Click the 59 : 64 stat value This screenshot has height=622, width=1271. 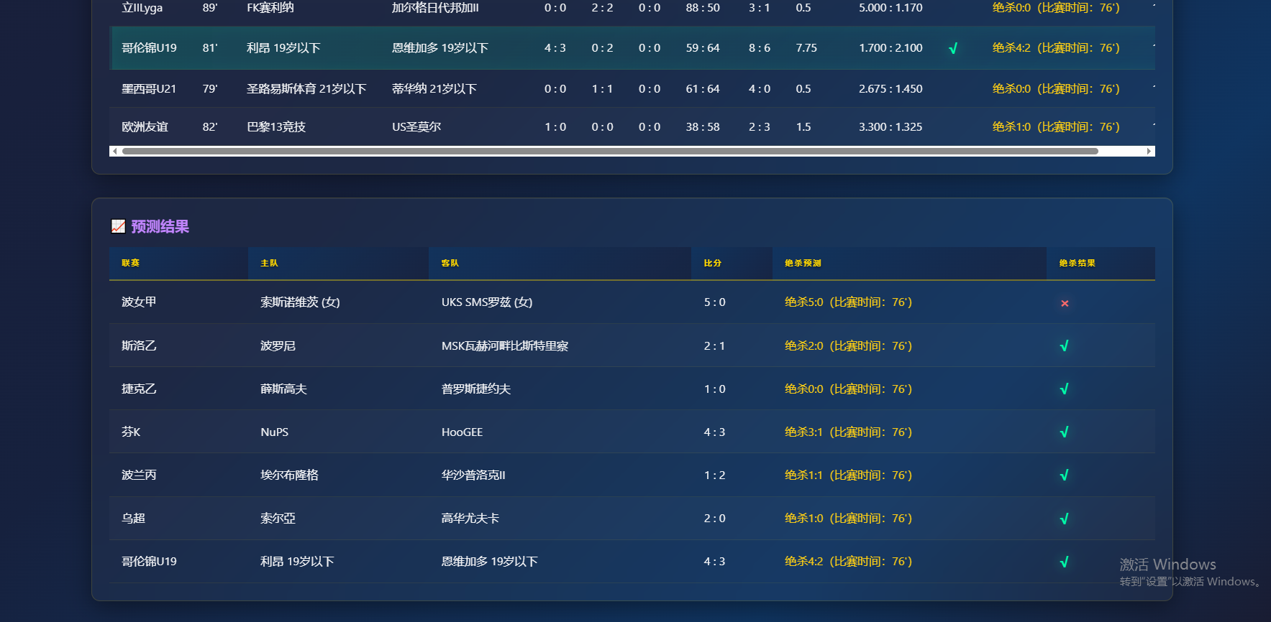(703, 47)
